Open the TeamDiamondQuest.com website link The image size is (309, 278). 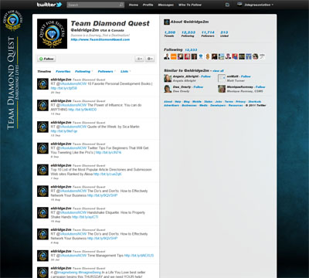(100, 39)
